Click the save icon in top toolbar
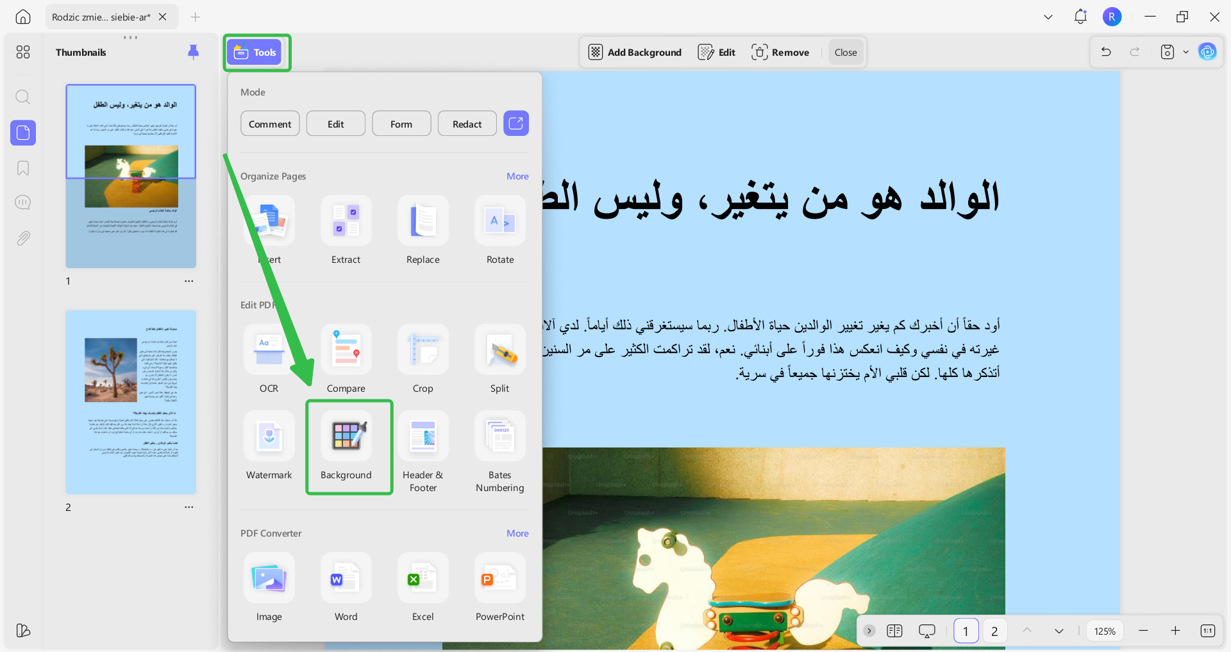Screen dimensions: 1231x652 [1168, 52]
